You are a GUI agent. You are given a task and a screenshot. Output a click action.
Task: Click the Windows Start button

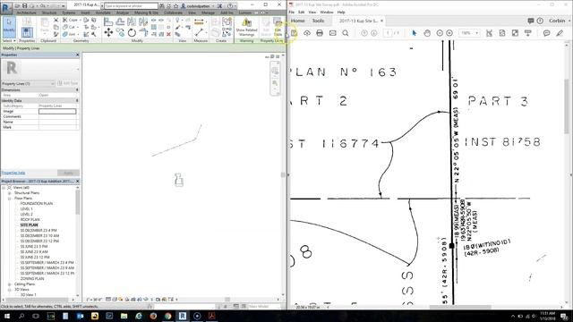coord(6,316)
